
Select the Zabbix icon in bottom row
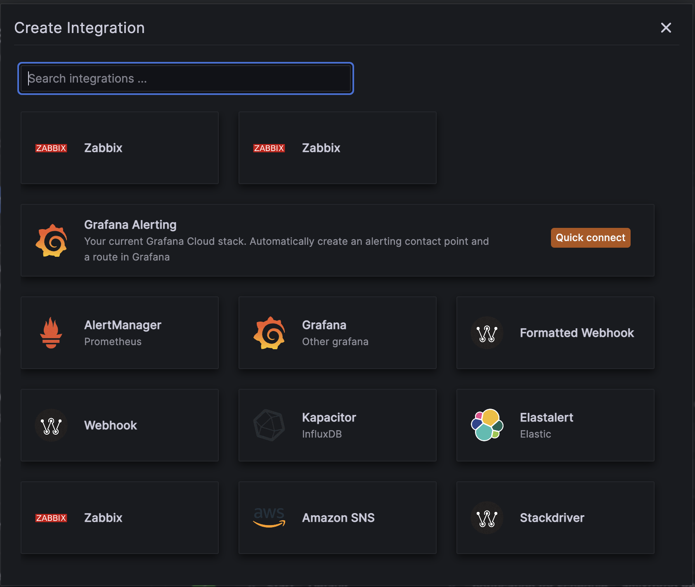(x=51, y=518)
